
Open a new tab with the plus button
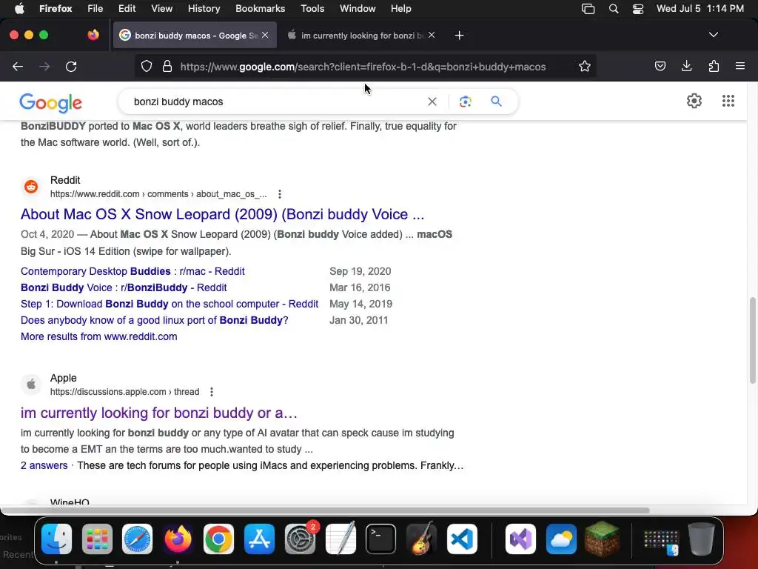point(459,36)
